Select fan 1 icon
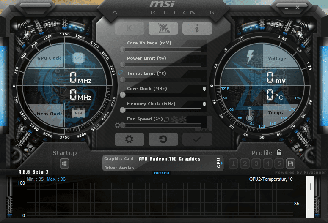Viewport: 328px width, 223px height. 175,120
